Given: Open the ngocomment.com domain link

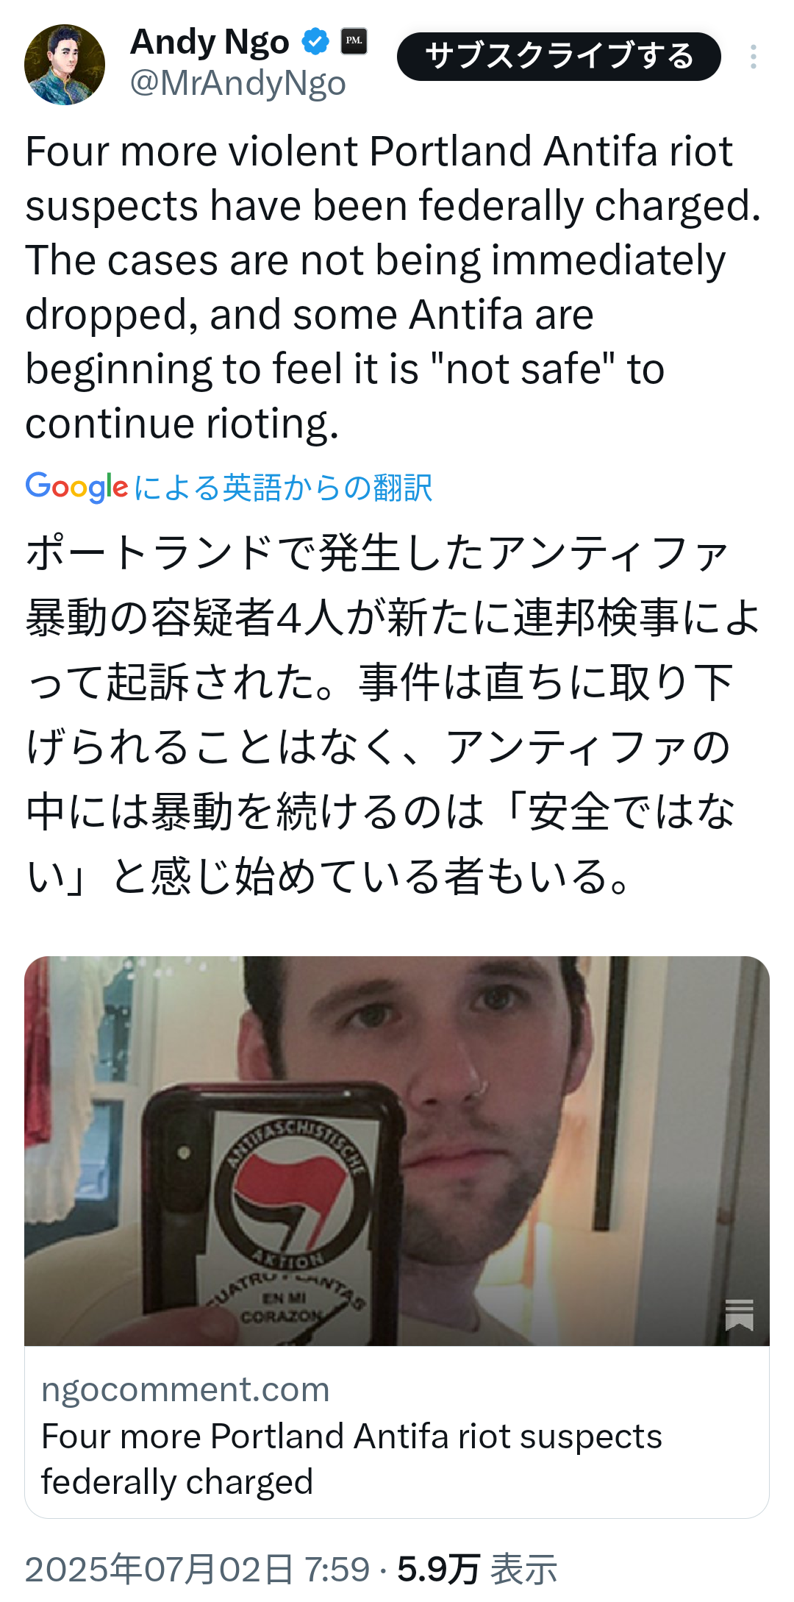Looking at the screenshot, I should [x=185, y=1389].
